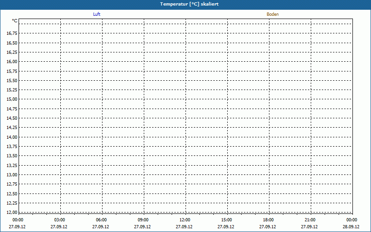Select the 12,75 y-axis value
This screenshot has width=371, height=232.
[x=12, y=184]
